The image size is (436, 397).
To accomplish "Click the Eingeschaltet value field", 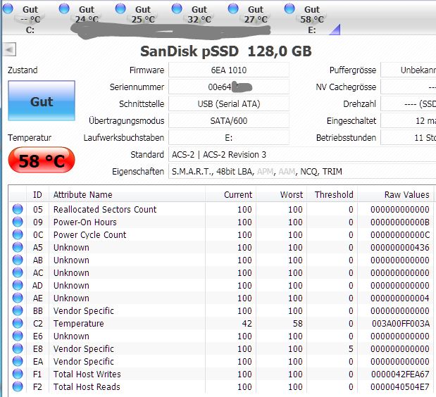I will coord(409,121).
